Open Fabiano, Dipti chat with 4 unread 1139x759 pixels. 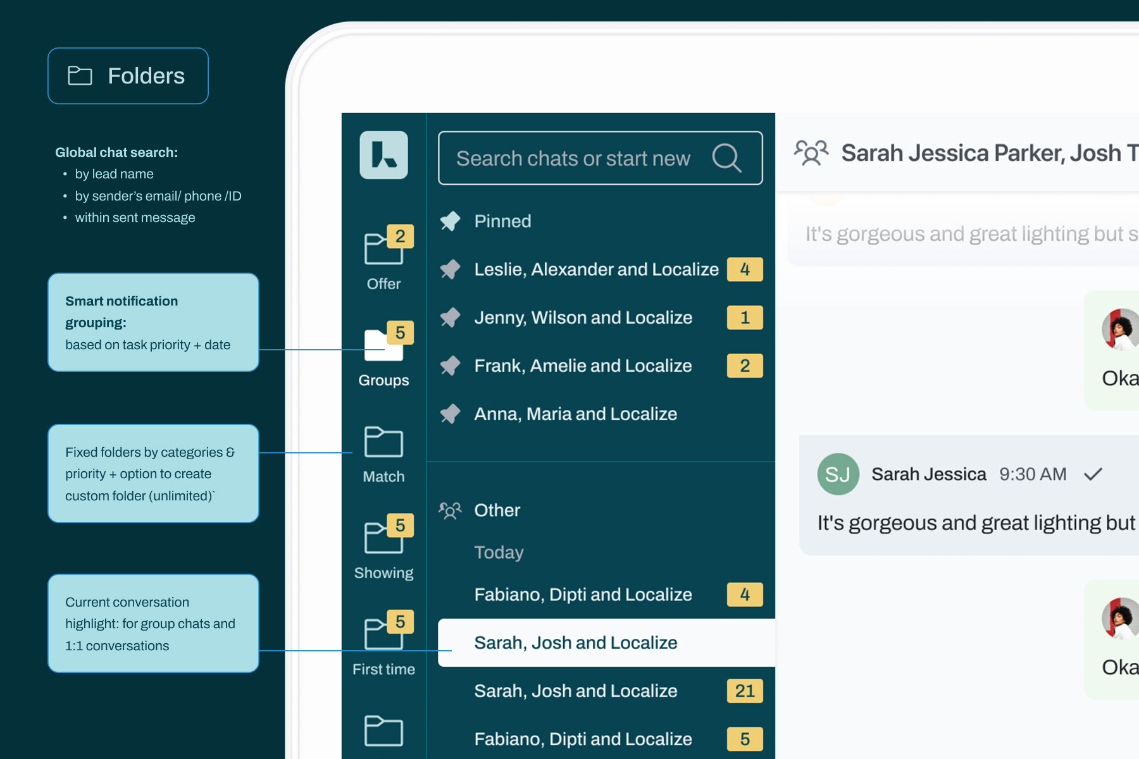601,594
